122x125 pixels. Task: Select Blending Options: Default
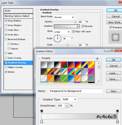[18, 16]
